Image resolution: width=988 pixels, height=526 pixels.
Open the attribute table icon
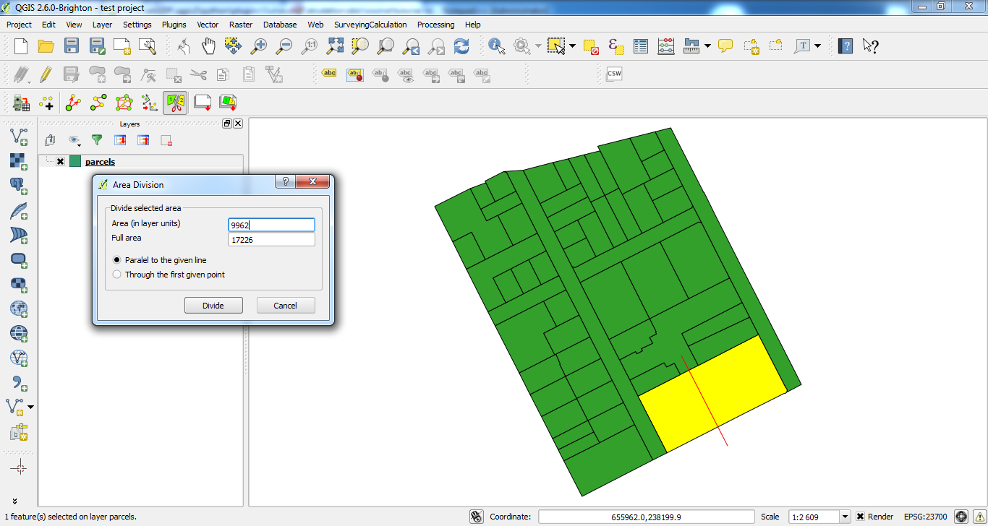tap(641, 46)
